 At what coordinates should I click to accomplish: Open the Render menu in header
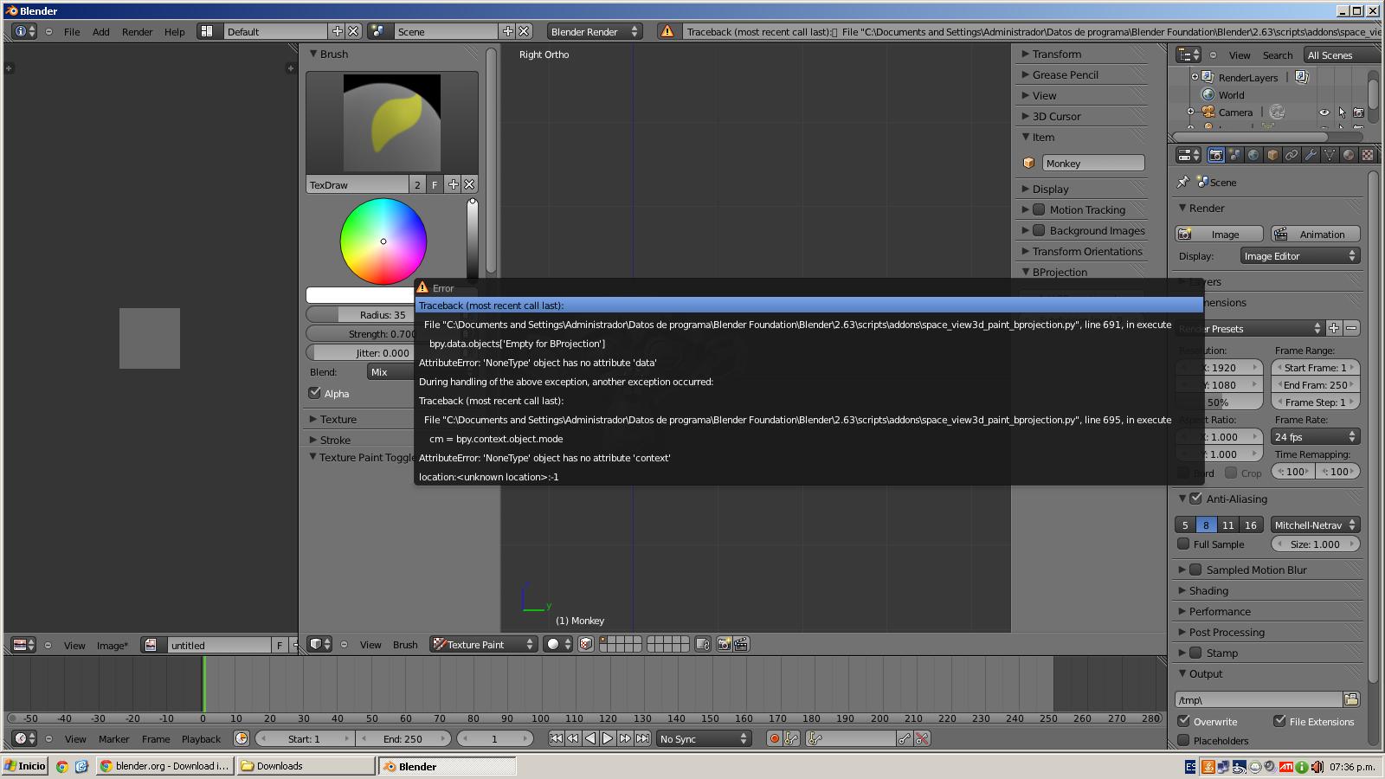click(137, 31)
